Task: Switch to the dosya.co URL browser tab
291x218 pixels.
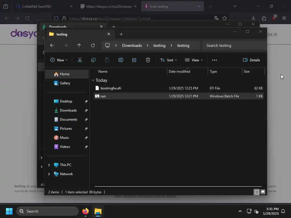Action: [109, 6]
